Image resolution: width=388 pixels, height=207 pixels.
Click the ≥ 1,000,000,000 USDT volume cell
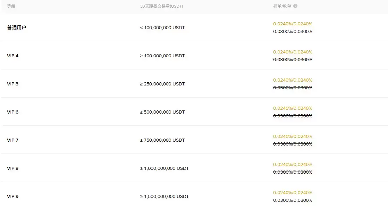tap(165, 168)
